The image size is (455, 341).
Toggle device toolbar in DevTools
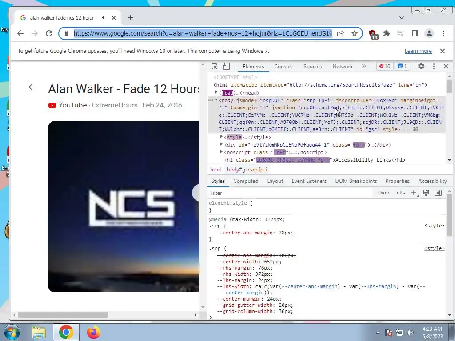pos(226,67)
